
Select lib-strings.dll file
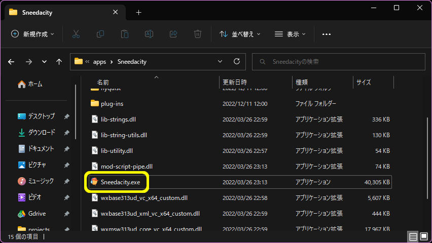[x=240, y=119]
